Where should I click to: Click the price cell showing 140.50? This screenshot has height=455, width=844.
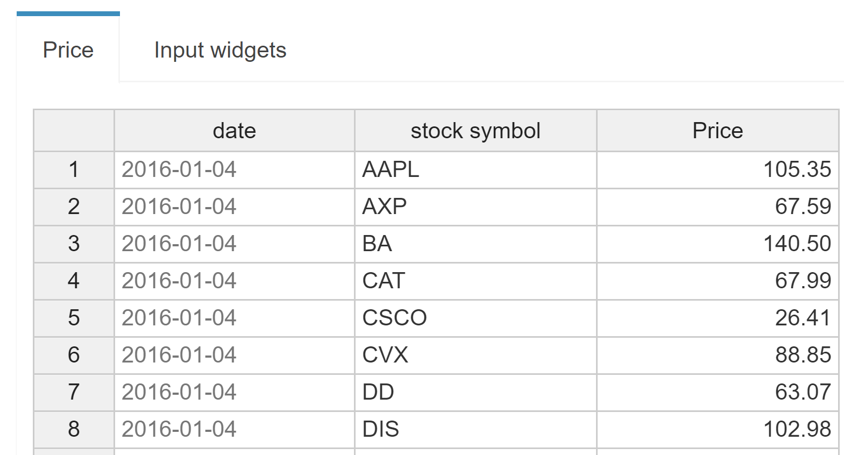(x=717, y=244)
